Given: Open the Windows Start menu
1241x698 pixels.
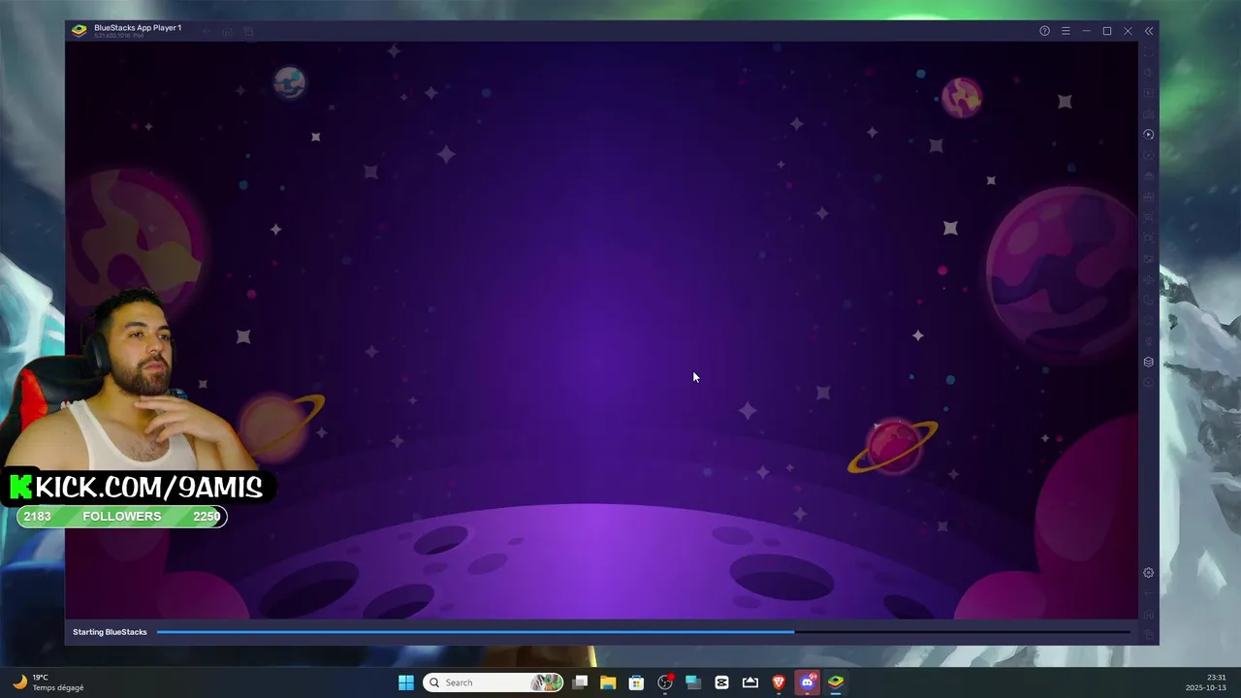Looking at the screenshot, I should 406,682.
